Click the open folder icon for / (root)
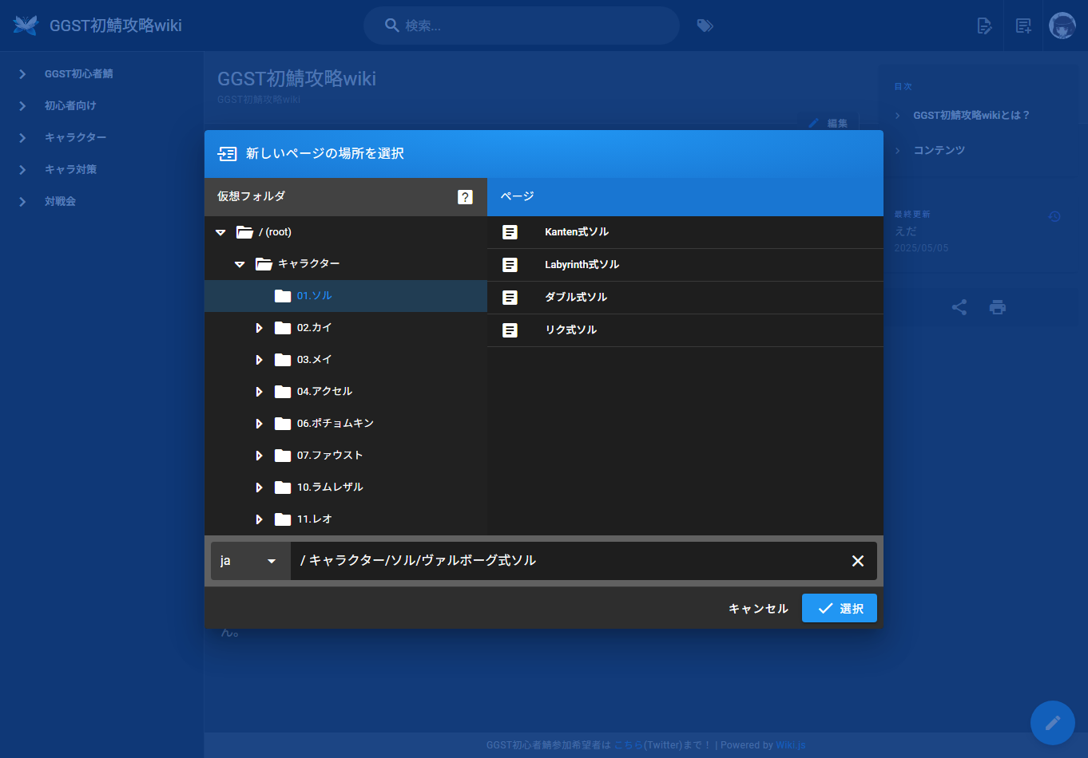The width and height of the screenshot is (1088, 758). 244,232
